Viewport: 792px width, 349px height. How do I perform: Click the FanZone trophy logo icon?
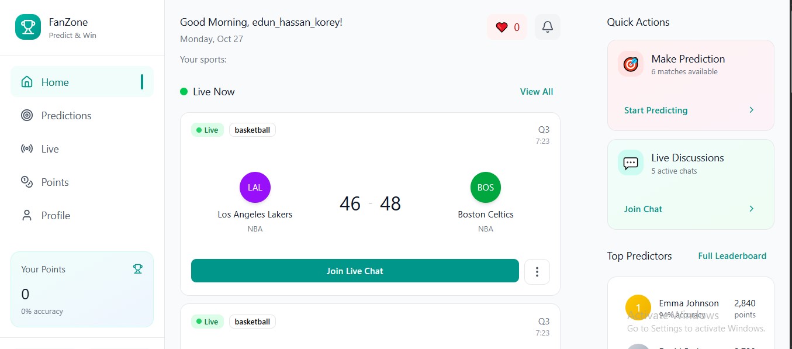click(28, 27)
